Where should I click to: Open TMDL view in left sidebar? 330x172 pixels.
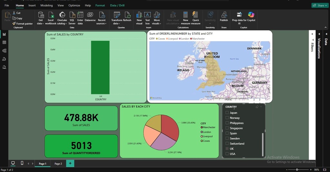point(4,67)
